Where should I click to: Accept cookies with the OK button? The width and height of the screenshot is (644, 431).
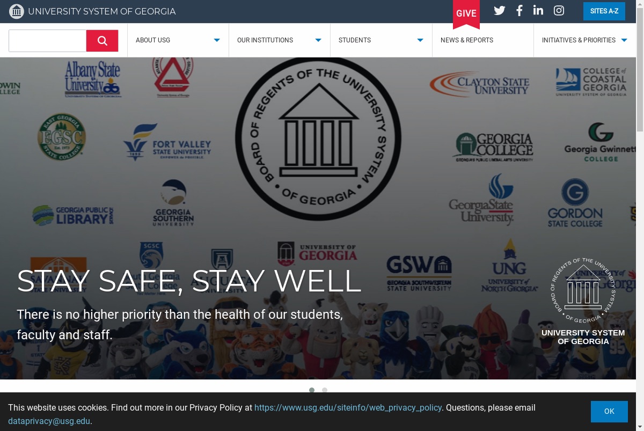coord(609,412)
